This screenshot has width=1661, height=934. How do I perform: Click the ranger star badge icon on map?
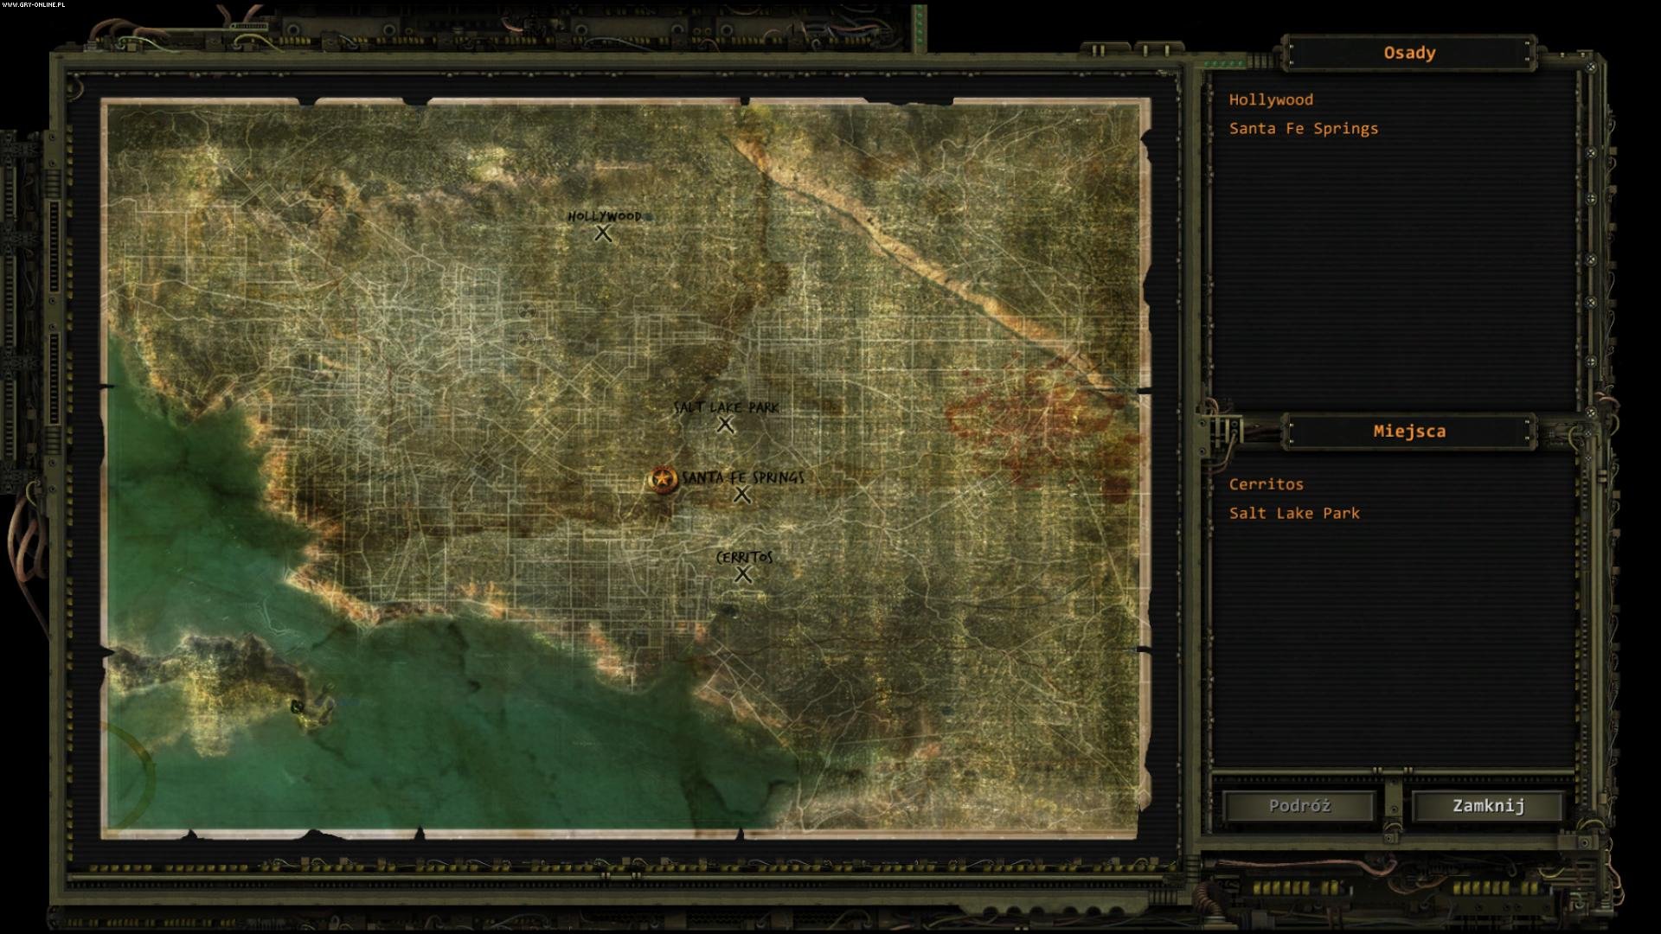pos(663,478)
